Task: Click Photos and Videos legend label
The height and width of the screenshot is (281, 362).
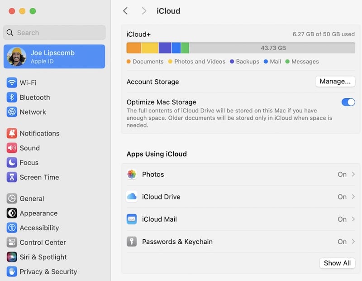Action: pos(200,62)
